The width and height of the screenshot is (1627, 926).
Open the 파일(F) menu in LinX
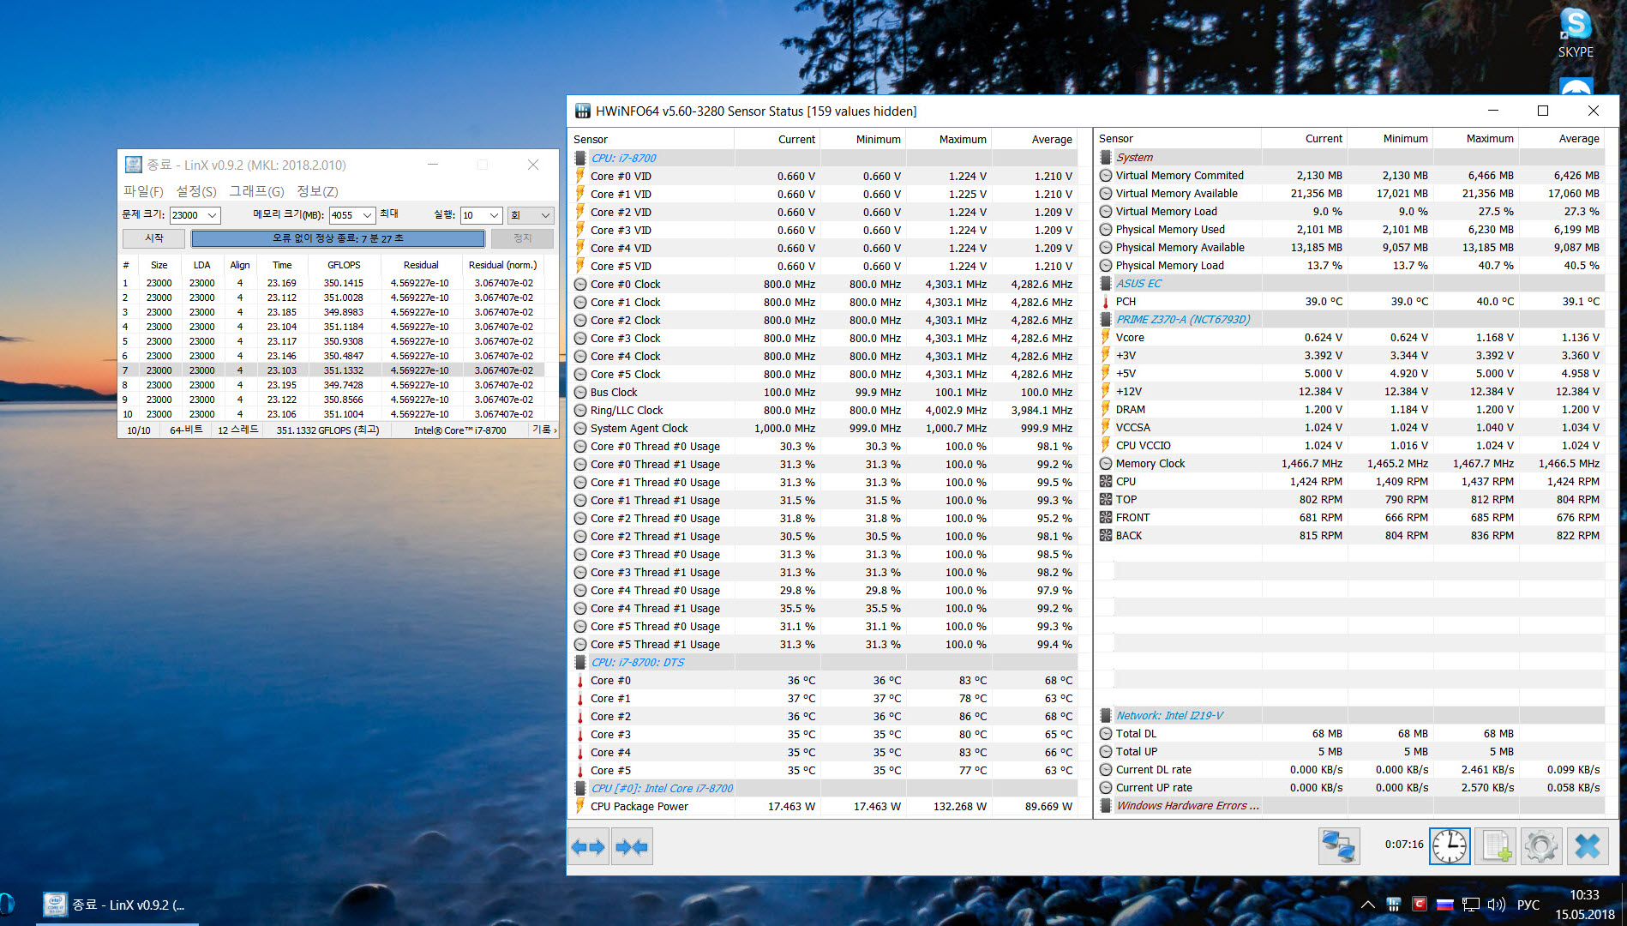click(x=143, y=191)
